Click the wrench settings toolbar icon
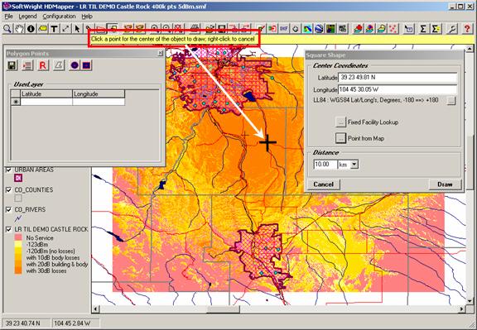The image size is (477, 330). tap(452, 29)
